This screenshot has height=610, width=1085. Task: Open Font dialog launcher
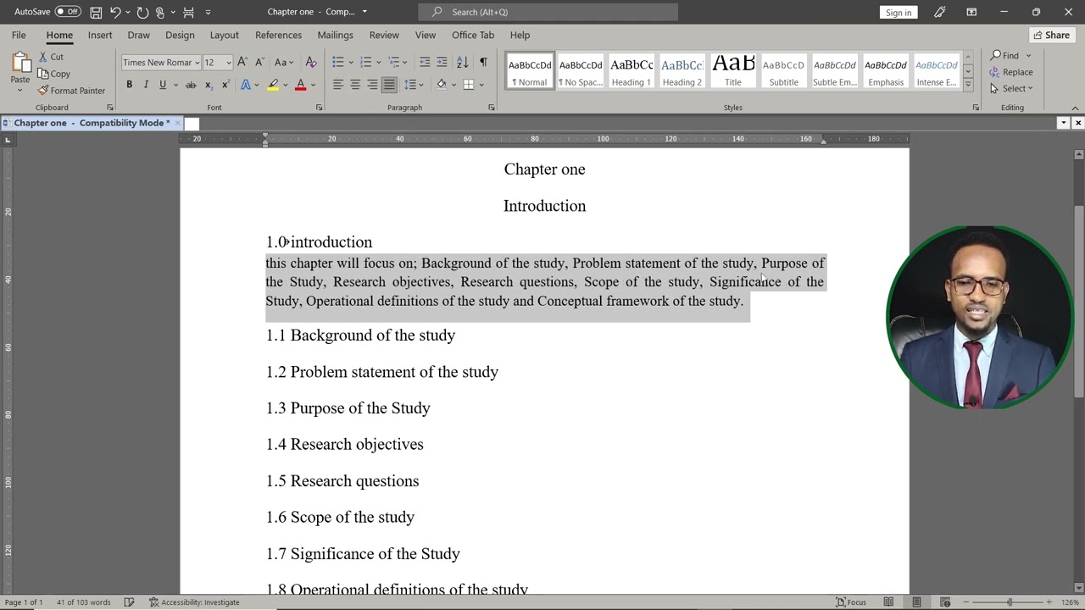click(x=320, y=108)
